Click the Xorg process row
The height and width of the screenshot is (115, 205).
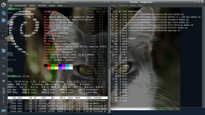coord(57,103)
